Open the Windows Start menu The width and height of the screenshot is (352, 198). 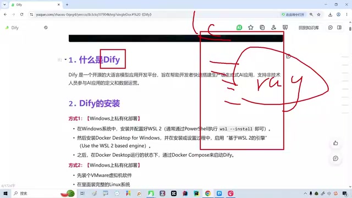coord(5,193)
